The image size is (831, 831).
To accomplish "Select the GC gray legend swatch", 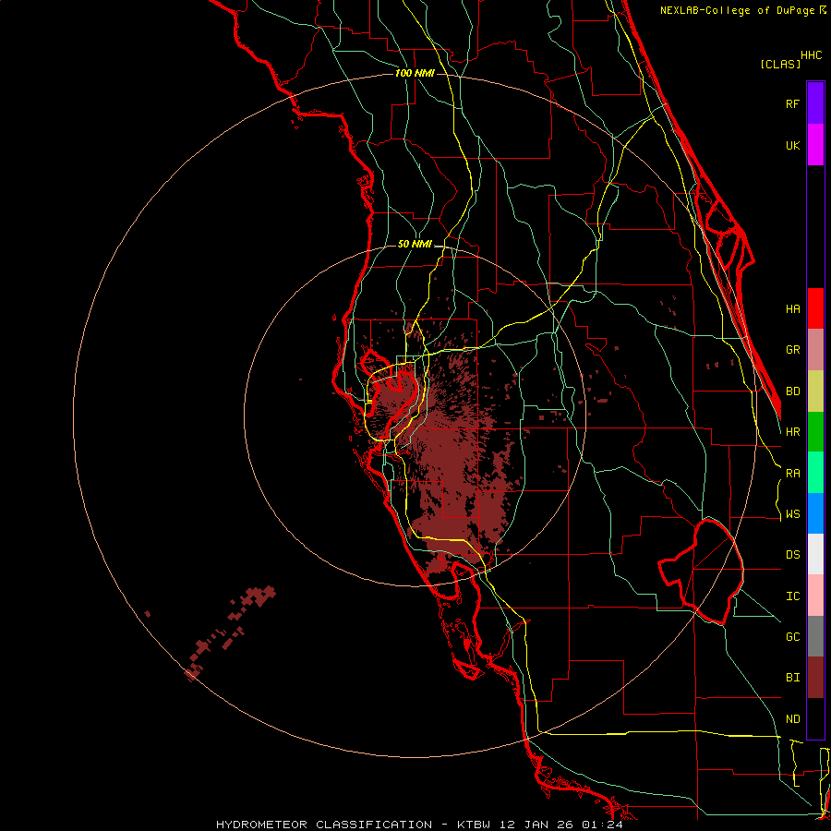I will (x=815, y=636).
